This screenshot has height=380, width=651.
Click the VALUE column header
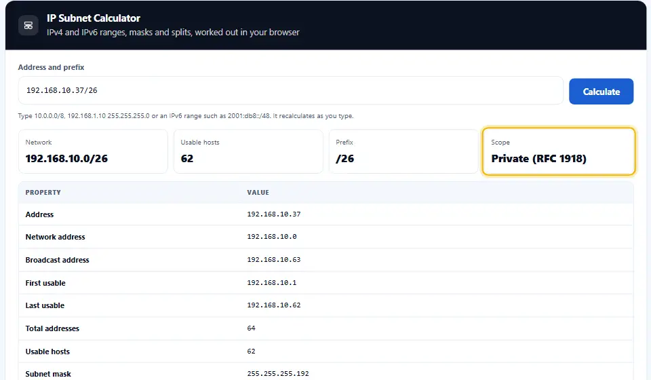pos(258,192)
